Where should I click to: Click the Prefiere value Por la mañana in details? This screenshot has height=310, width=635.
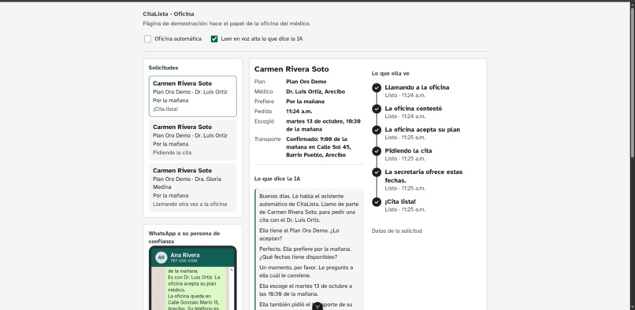point(305,101)
